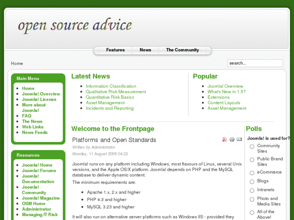Open Joomla! Magazine resource link
Viewport: 294px width, 220px height.
(x=41, y=198)
